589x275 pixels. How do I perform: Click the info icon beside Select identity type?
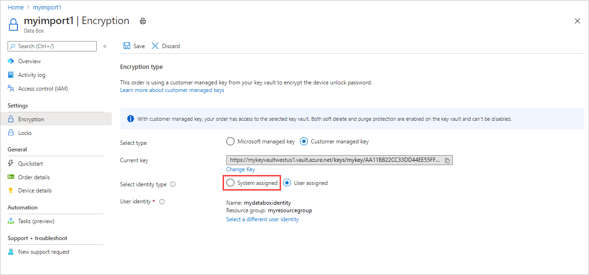pos(173,184)
